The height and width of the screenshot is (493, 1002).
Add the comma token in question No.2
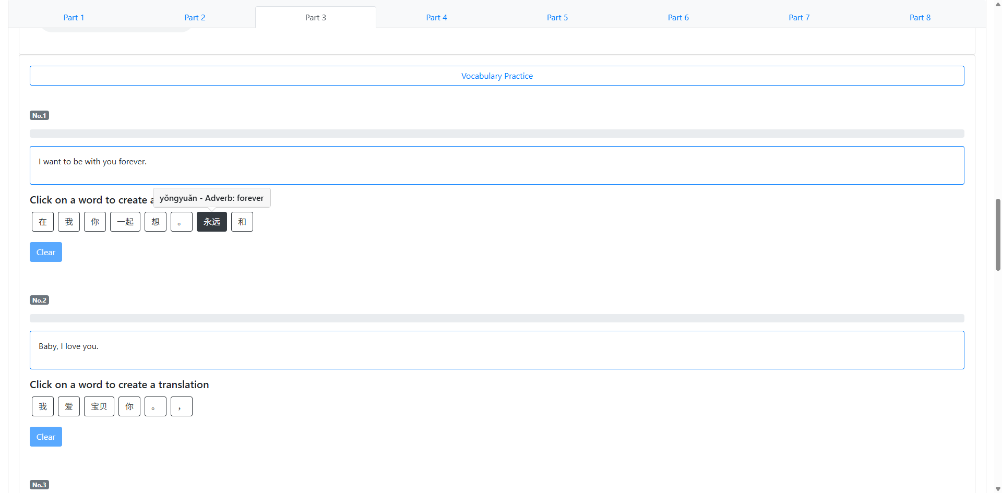(182, 406)
